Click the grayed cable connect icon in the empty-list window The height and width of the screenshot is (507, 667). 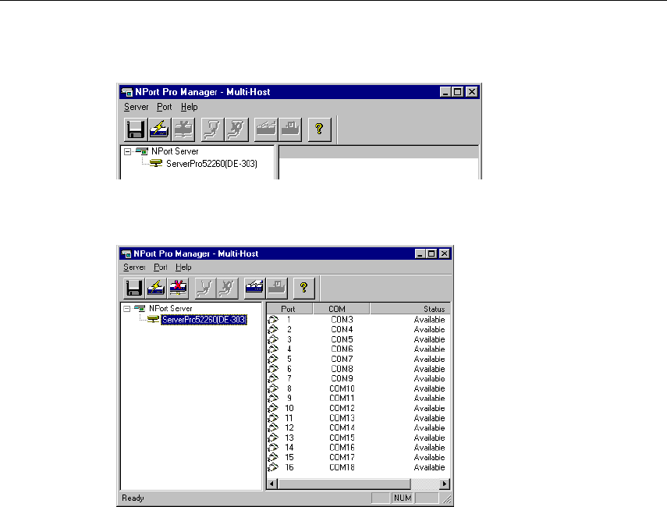[x=212, y=129]
